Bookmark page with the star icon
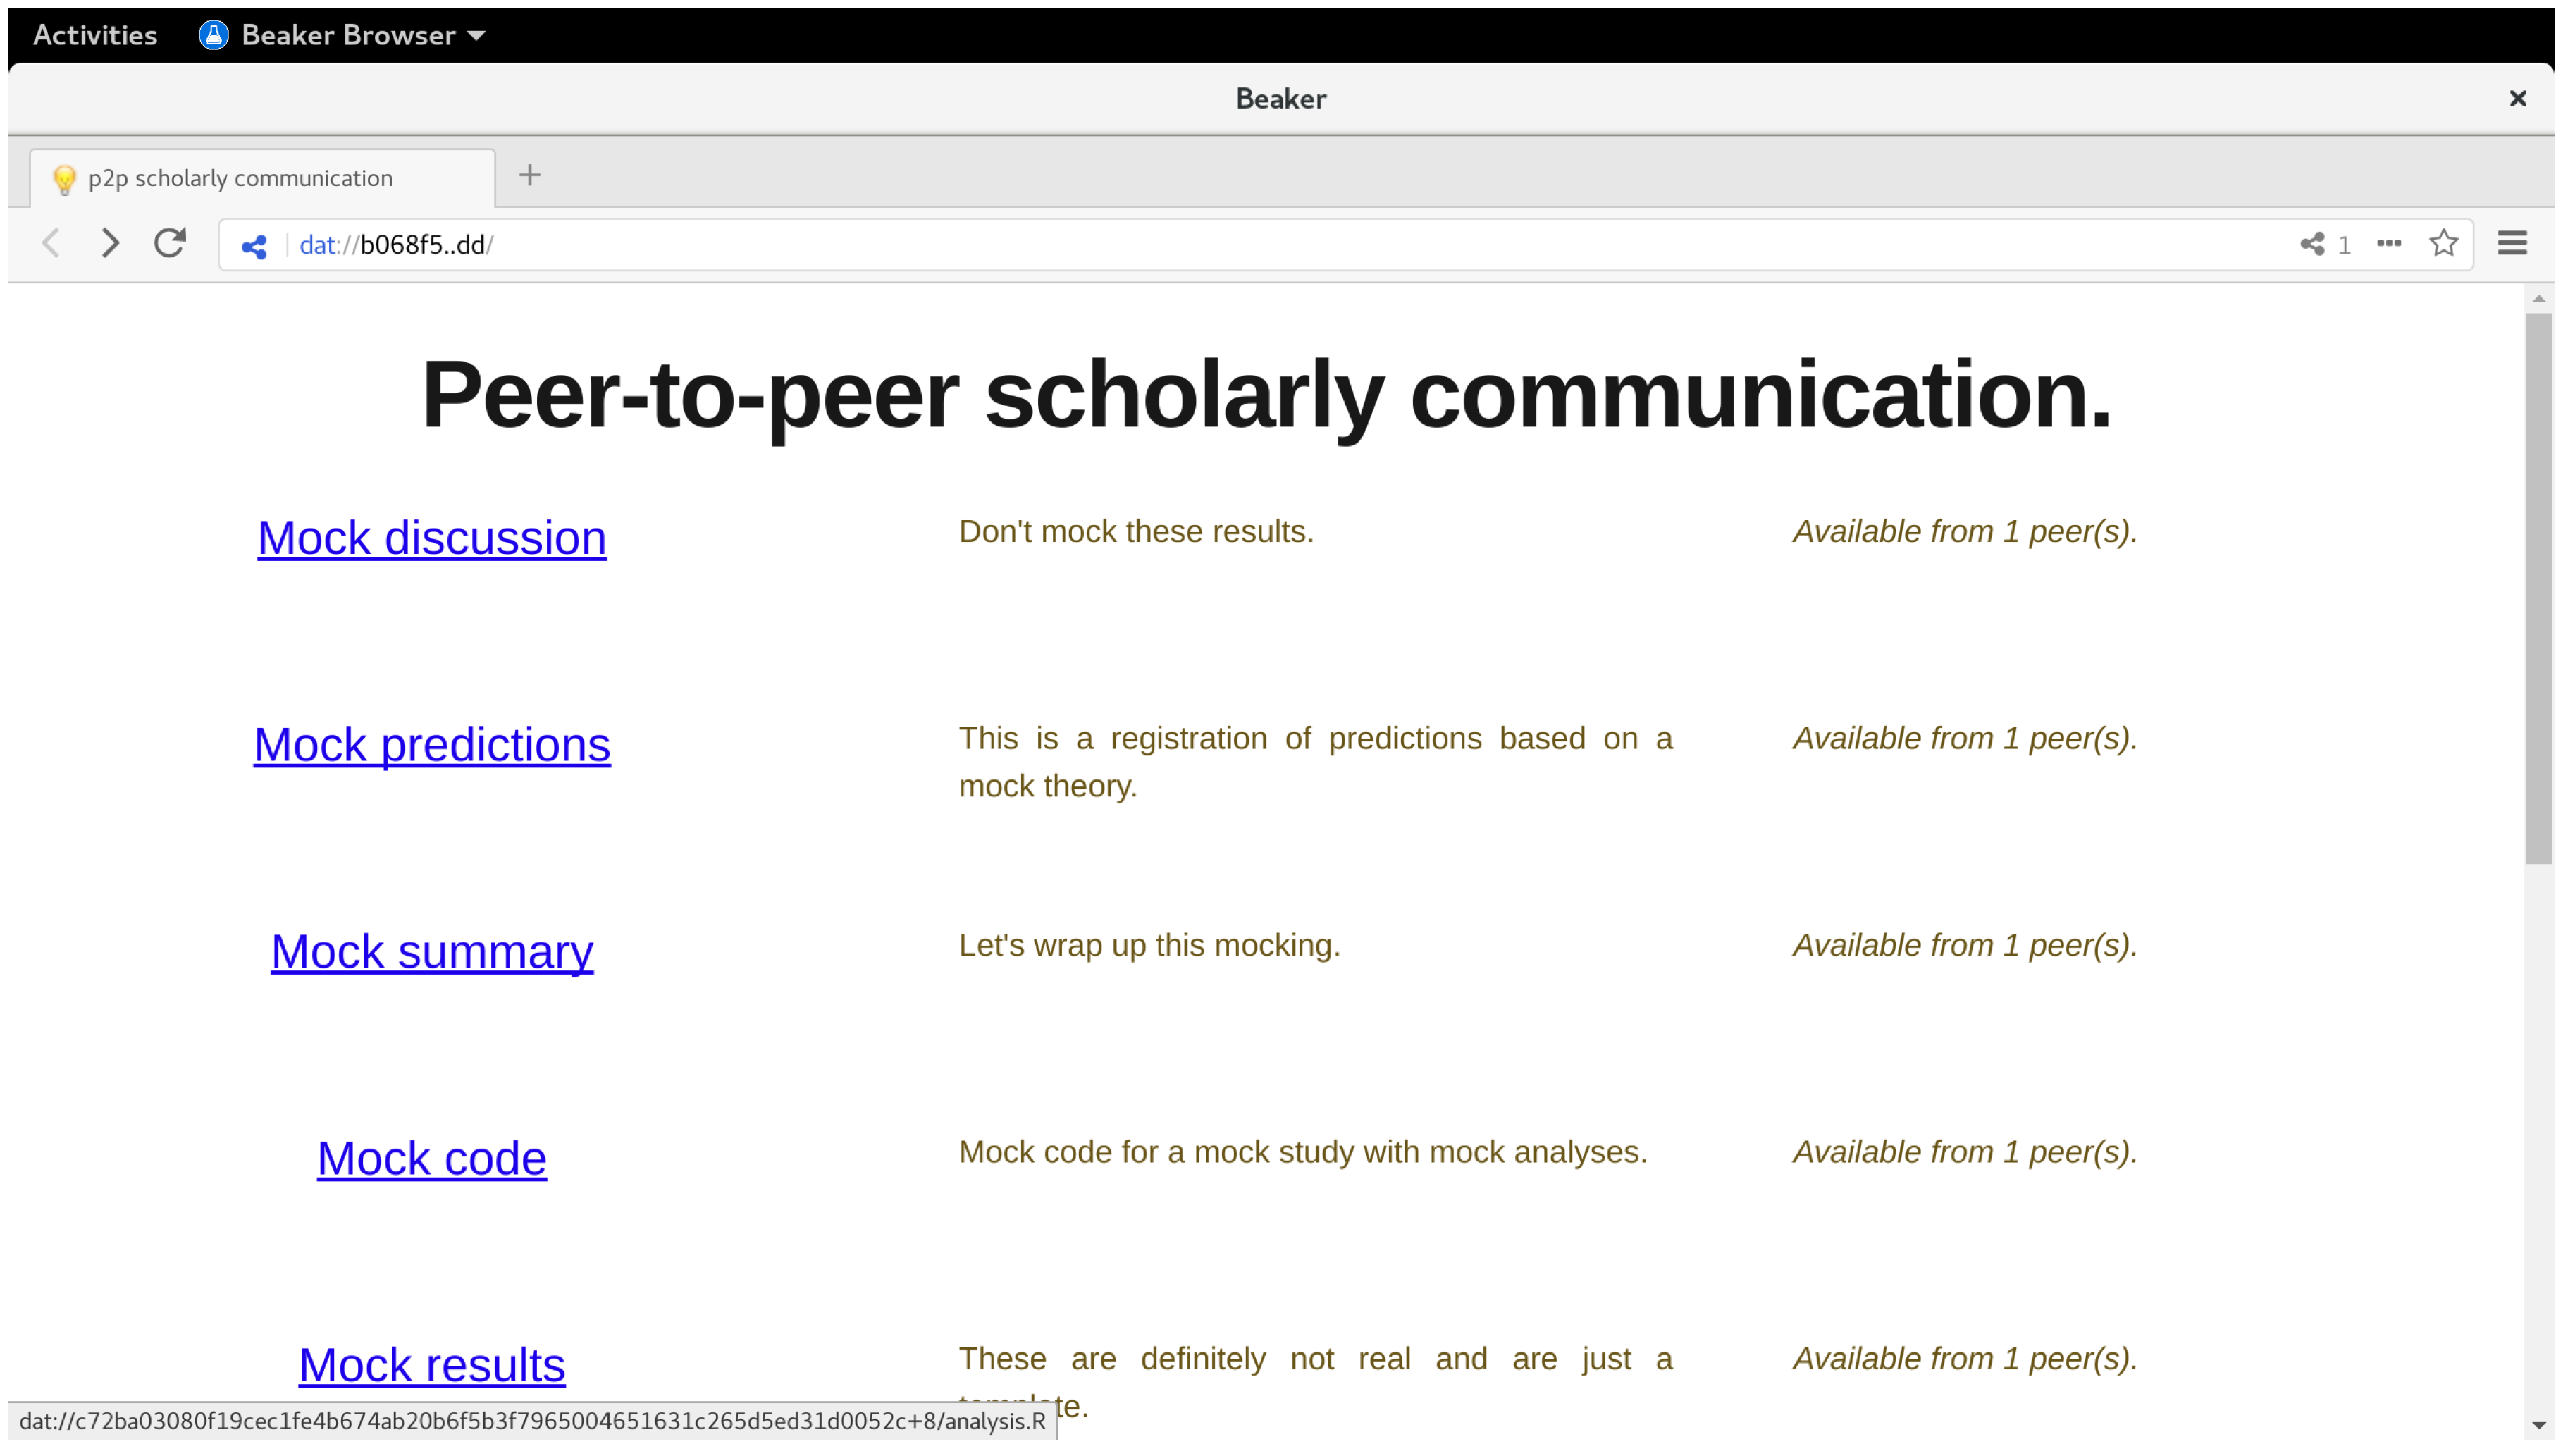The width and height of the screenshot is (2568, 1456). (2444, 243)
